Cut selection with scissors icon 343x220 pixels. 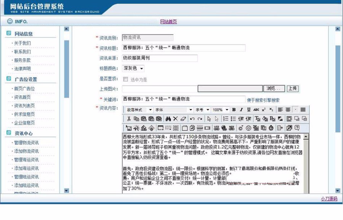(129, 119)
